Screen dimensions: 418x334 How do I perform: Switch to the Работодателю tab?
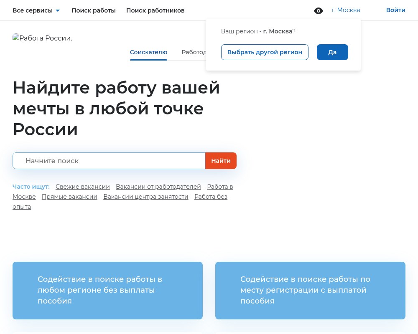click(x=194, y=52)
